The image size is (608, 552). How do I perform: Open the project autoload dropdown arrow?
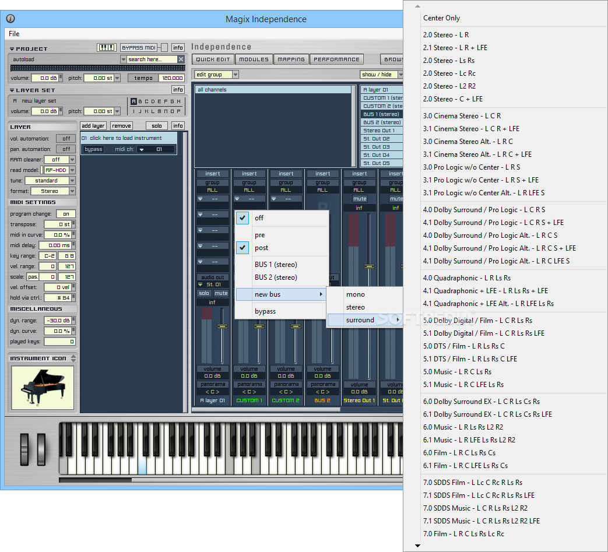pos(124,59)
